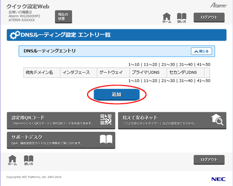Select the 11~20 page link below the table
The width and height of the screenshot is (233, 186).
click(x=151, y=81)
